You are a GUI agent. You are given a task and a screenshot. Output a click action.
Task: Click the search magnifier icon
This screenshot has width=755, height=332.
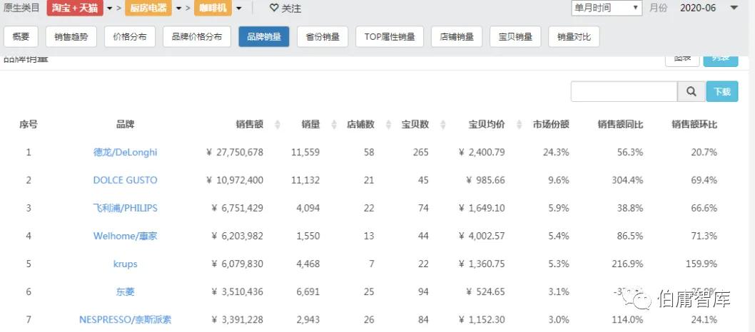691,91
